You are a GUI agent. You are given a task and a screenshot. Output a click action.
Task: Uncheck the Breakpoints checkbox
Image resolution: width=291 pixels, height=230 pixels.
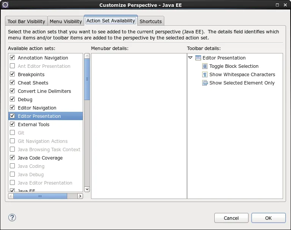pyautogui.click(x=12, y=74)
